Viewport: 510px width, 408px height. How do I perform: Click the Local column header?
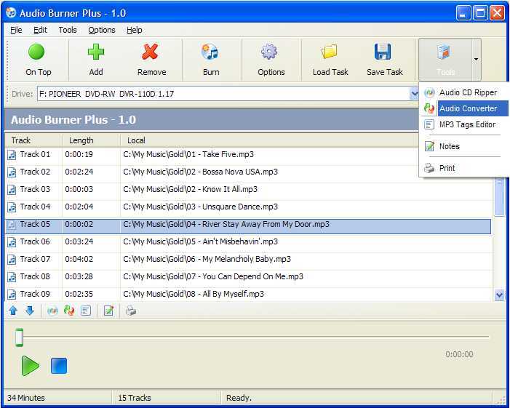point(269,140)
